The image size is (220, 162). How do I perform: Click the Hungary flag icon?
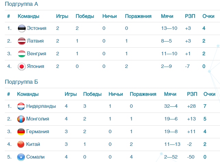[22, 54]
